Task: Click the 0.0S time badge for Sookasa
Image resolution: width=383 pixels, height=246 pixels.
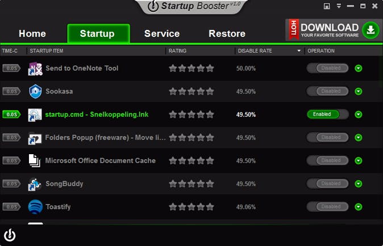Action: point(11,91)
